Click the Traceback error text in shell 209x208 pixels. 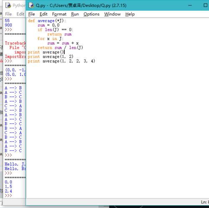15,43
